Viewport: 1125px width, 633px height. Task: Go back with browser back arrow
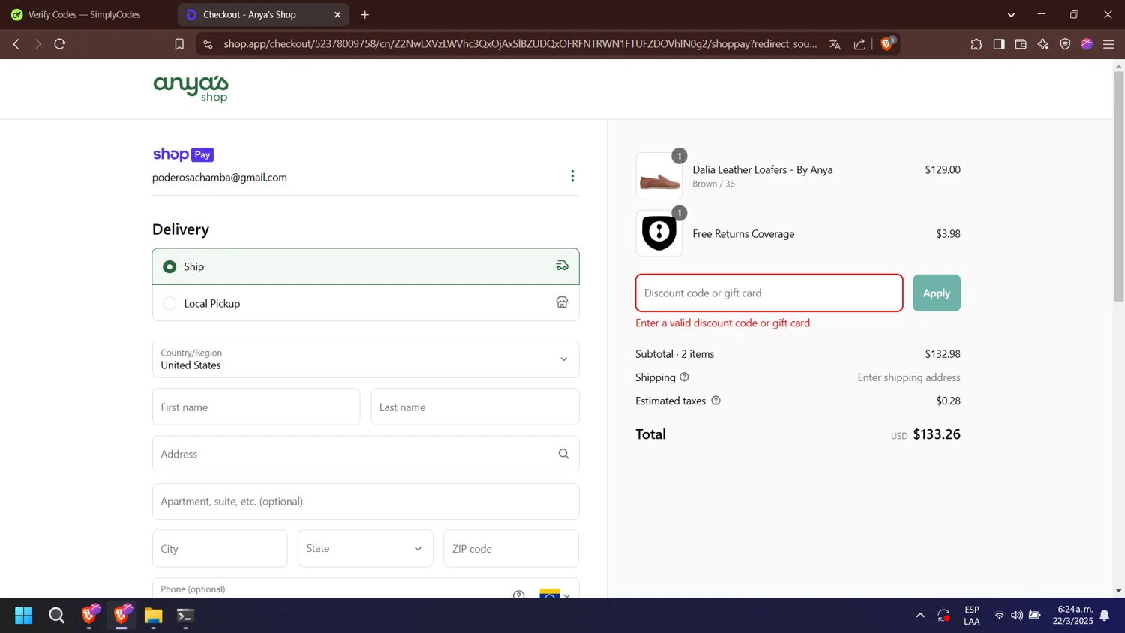tap(16, 44)
